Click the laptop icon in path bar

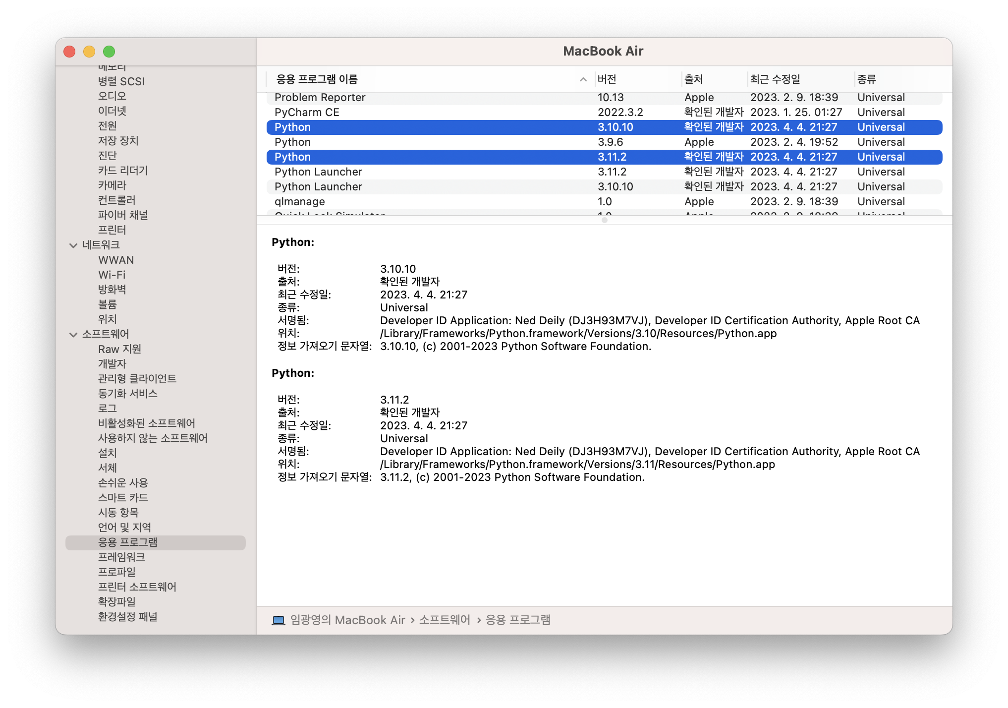[279, 620]
